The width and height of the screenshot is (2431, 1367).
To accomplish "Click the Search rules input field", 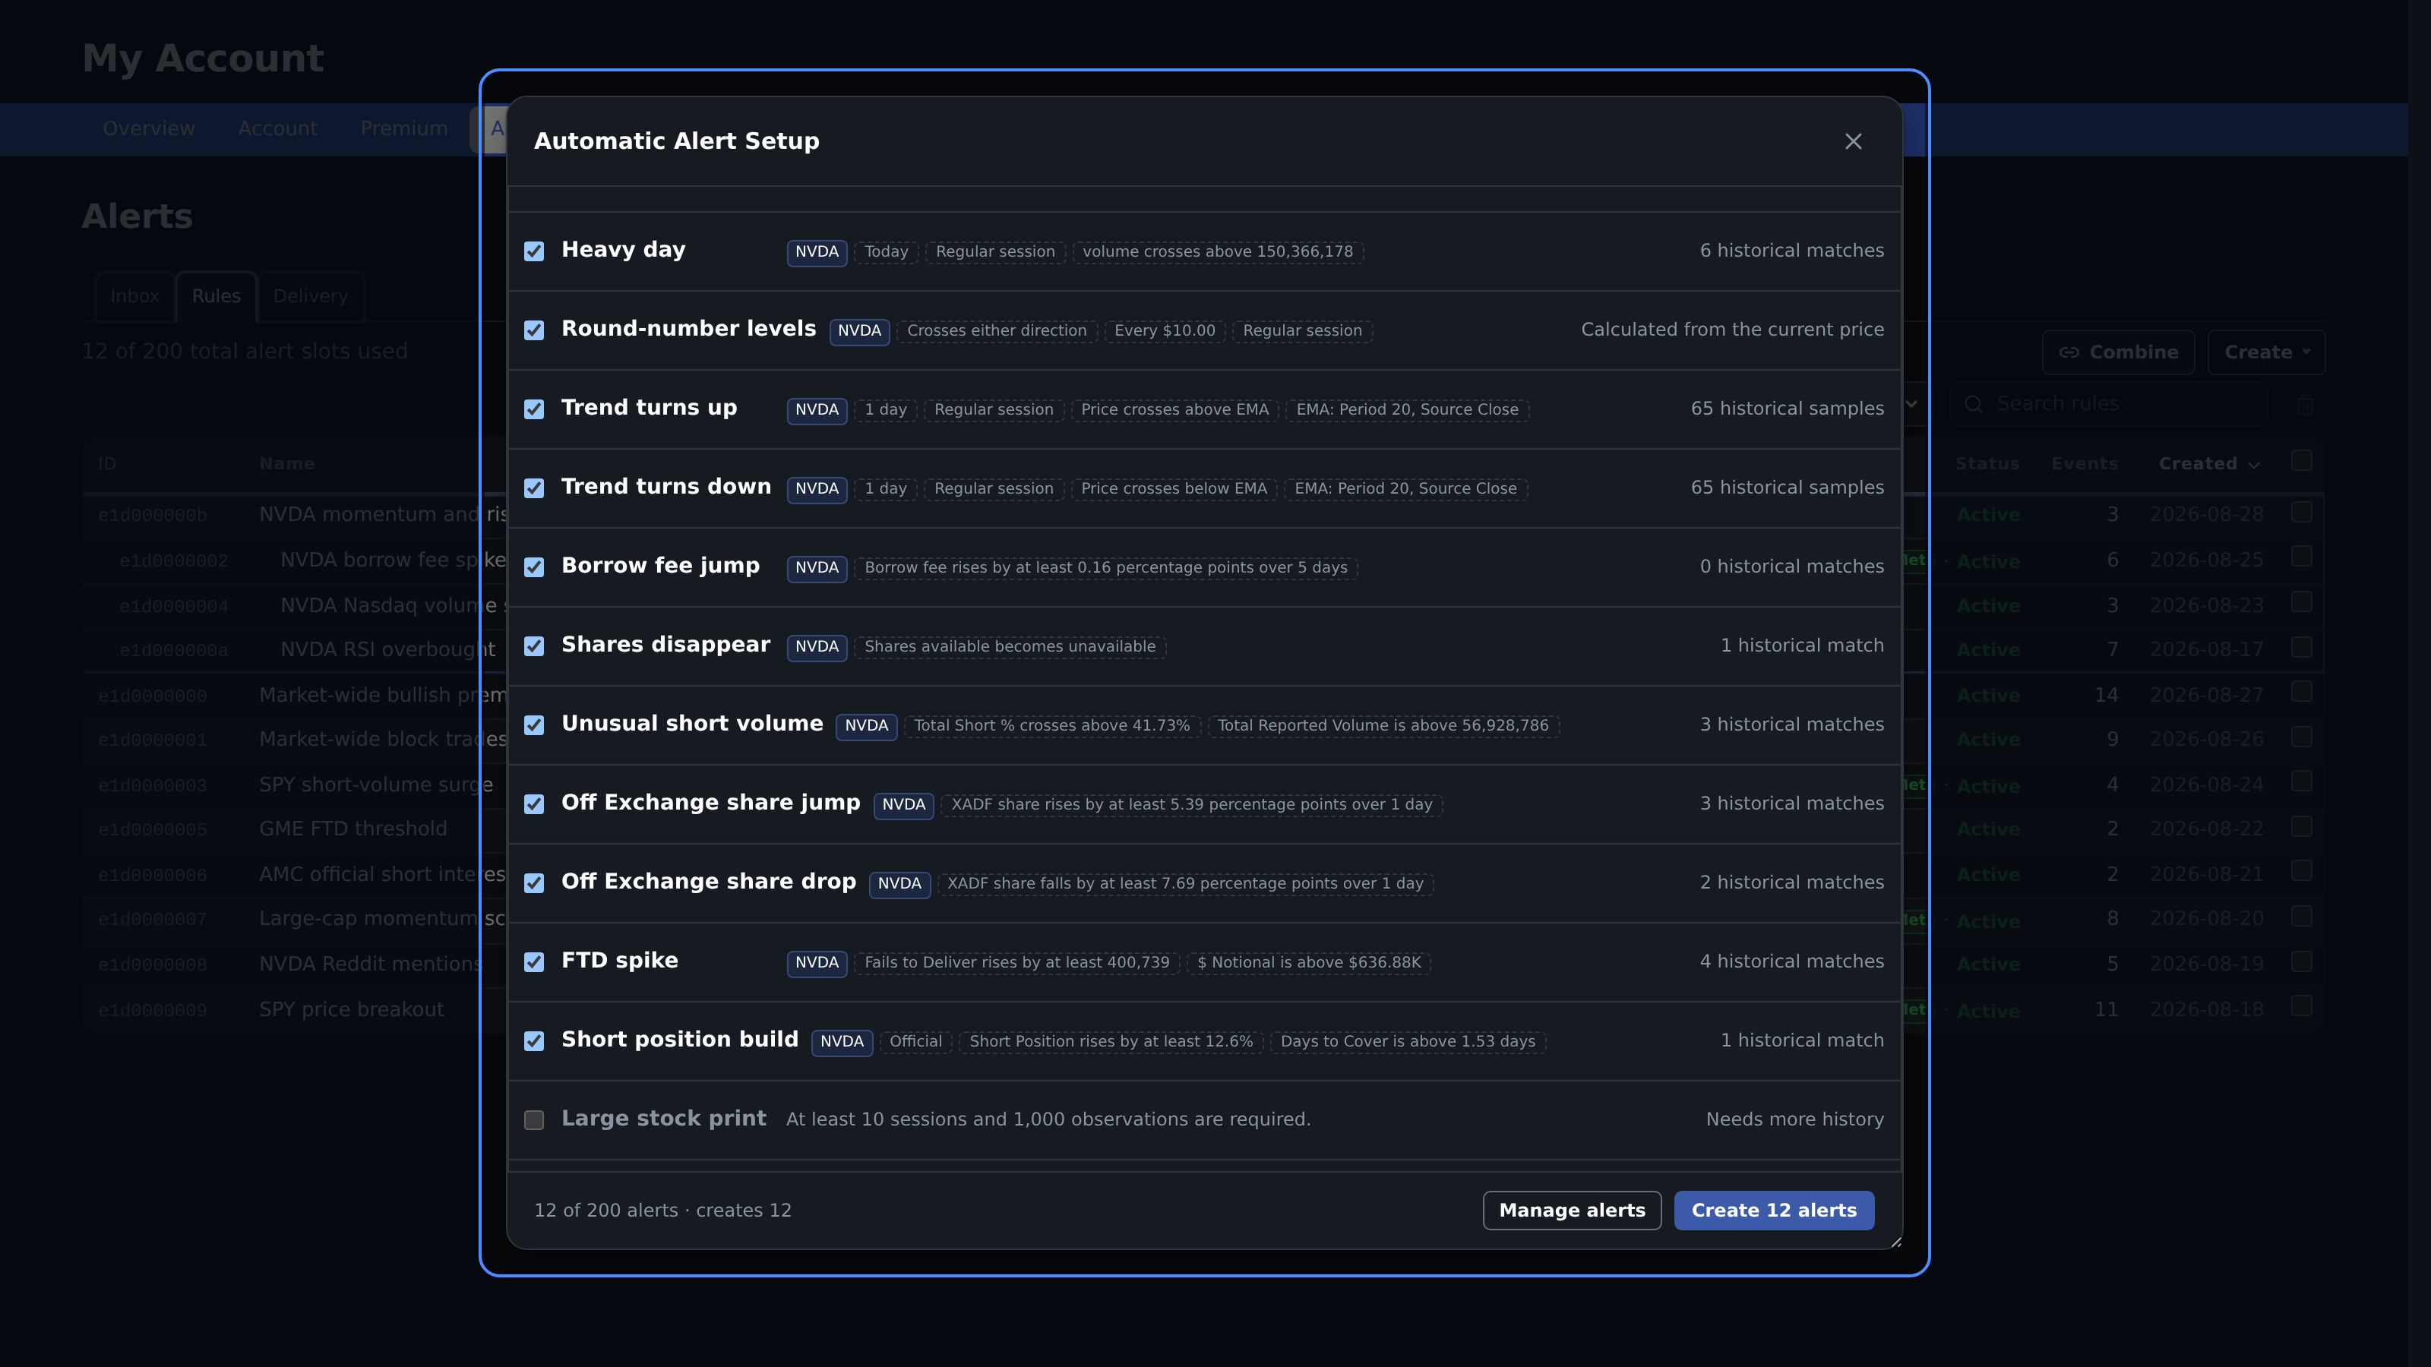I will tap(2109, 405).
